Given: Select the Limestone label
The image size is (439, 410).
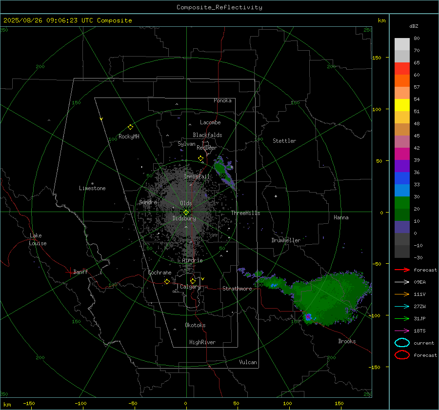Looking at the screenshot, I should pyautogui.click(x=92, y=188).
